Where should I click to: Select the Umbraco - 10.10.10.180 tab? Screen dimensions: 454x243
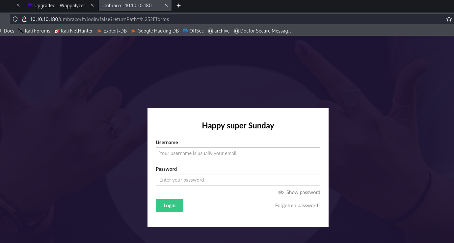point(127,6)
